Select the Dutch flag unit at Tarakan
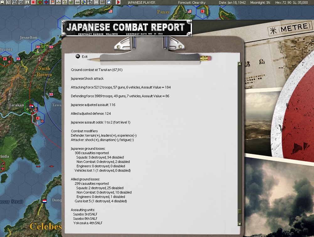Image resolution: width=314 pixels, height=237 pixels. pos(31,106)
